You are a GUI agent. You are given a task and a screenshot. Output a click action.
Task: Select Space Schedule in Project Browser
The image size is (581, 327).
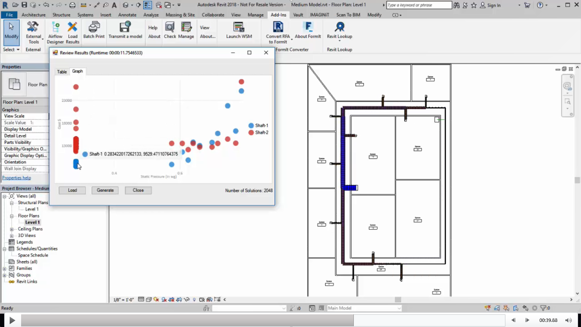coord(33,255)
